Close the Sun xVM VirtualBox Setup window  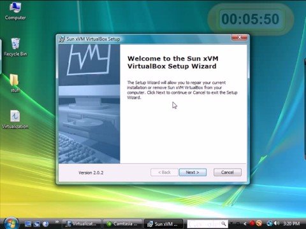click(x=239, y=38)
